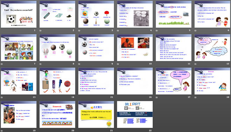Click the animation star below slide 17
This screenshot has width=231, height=132.
157,97
